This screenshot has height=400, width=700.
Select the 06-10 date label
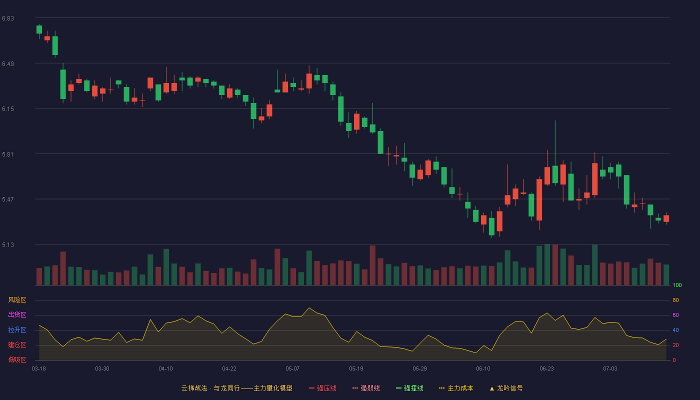[x=483, y=368]
